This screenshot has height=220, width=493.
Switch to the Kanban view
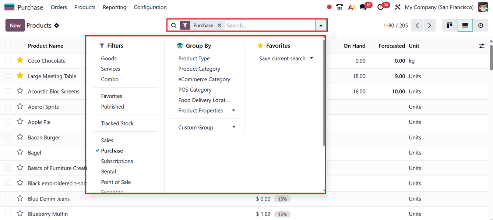point(449,25)
